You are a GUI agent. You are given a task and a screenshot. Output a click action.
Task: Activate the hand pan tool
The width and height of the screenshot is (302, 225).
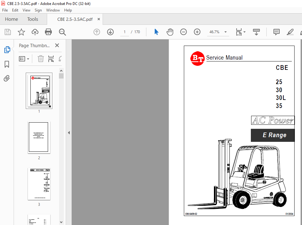coord(170,32)
